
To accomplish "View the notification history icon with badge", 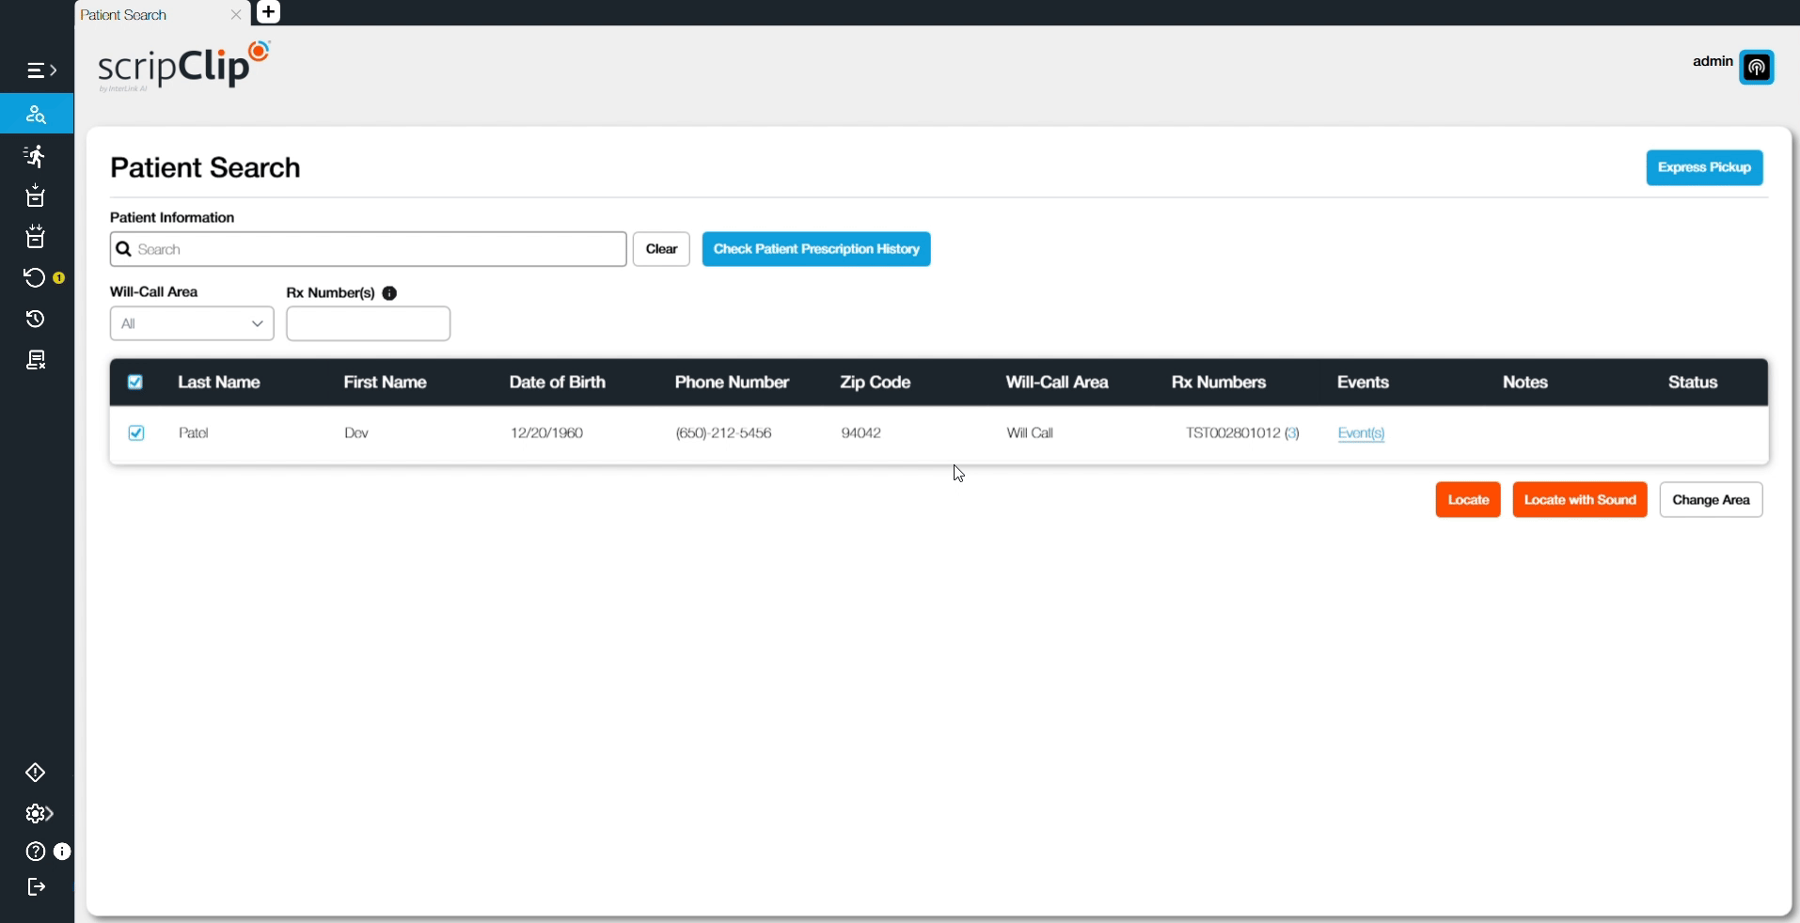I will pyautogui.click(x=34, y=277).
